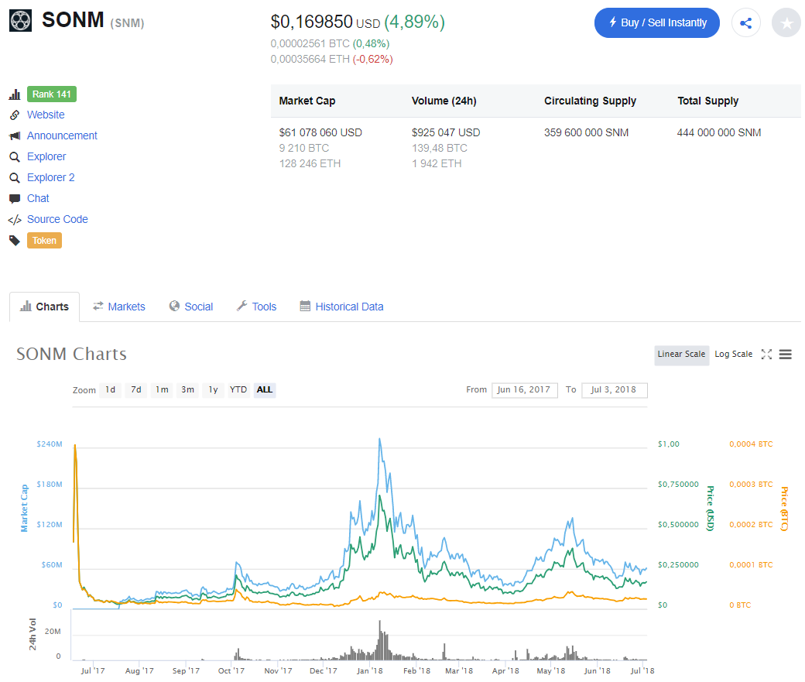Click the orange Token badge
805x682 pixels.
[45, 241]
